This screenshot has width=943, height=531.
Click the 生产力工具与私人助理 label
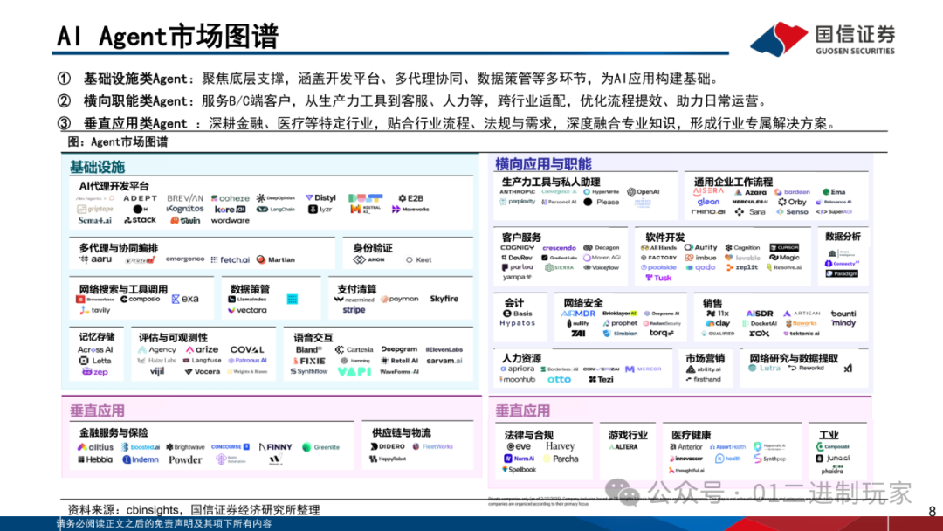551,182
